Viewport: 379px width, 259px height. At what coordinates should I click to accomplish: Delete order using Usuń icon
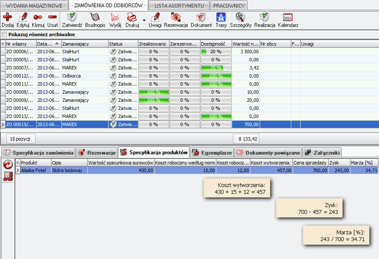[x=53, y=17]
